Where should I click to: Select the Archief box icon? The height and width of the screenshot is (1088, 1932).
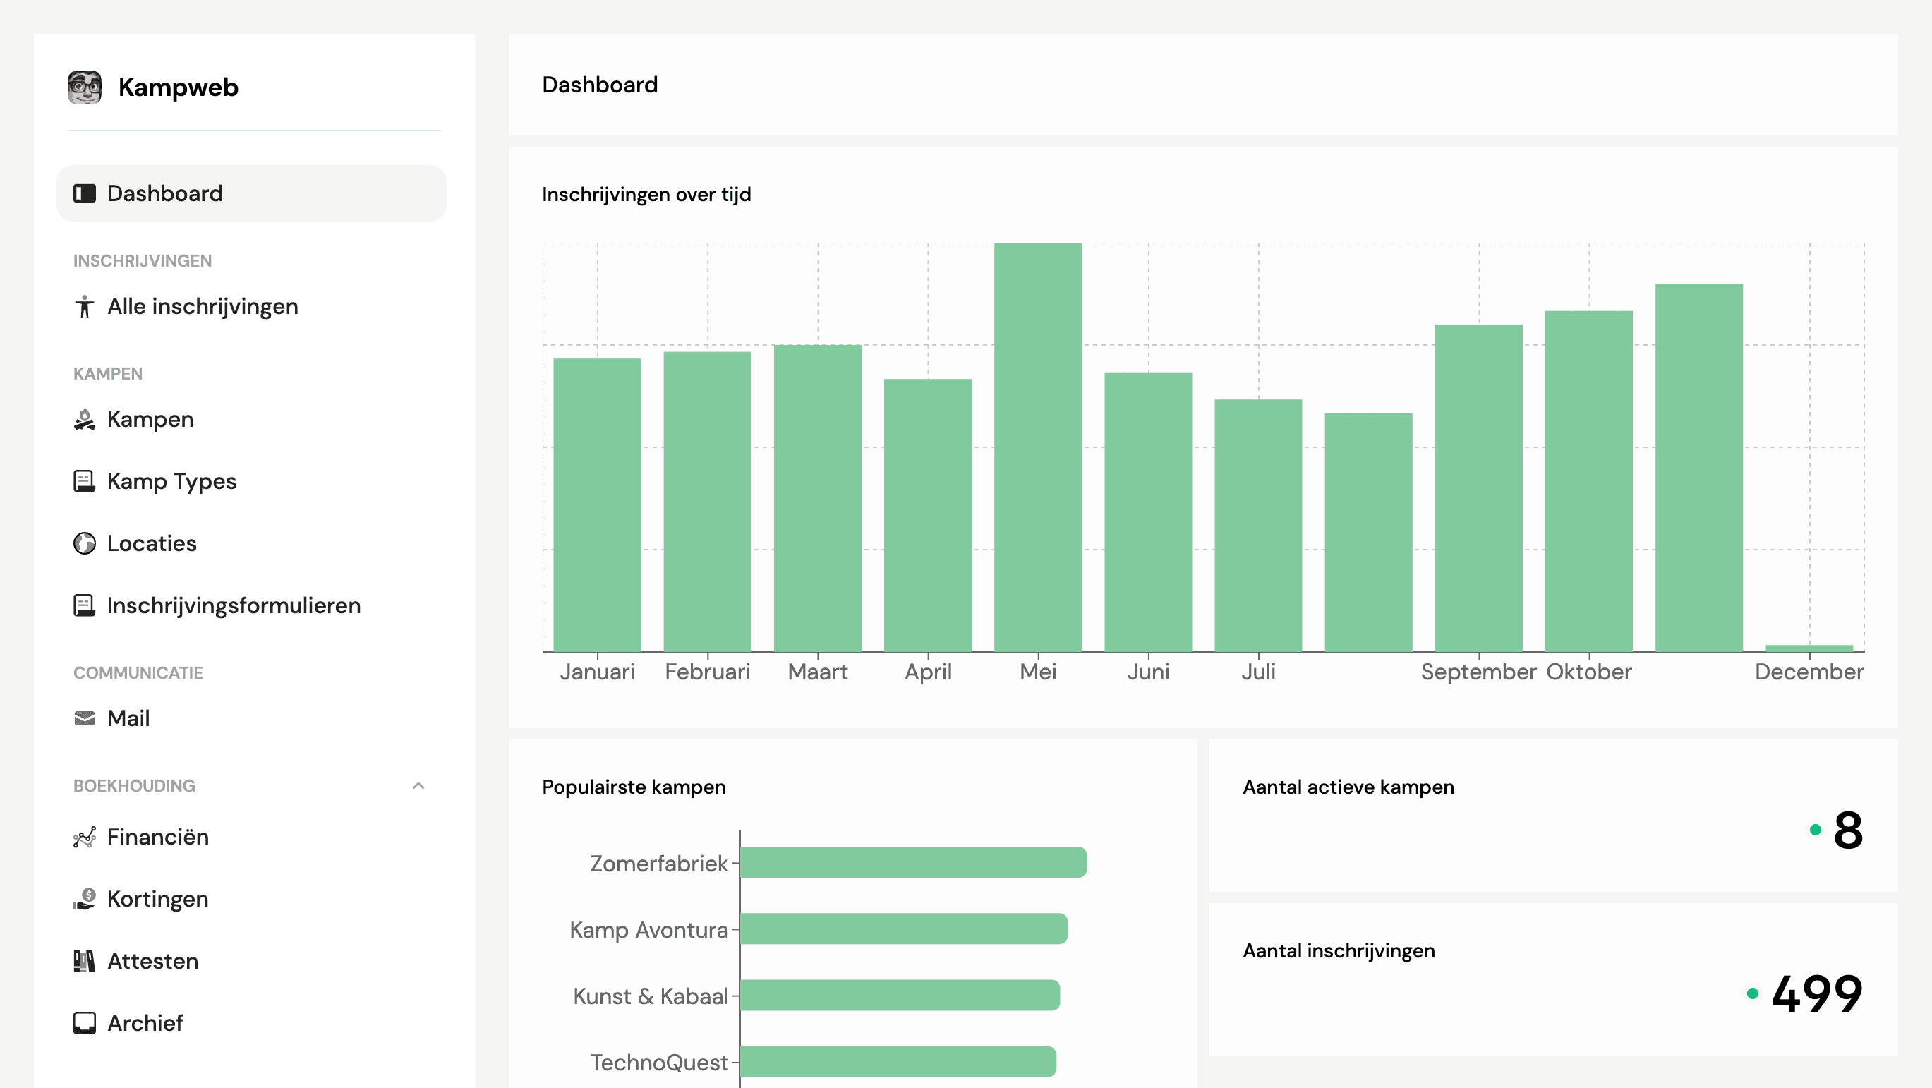(x=85, y=1022)
